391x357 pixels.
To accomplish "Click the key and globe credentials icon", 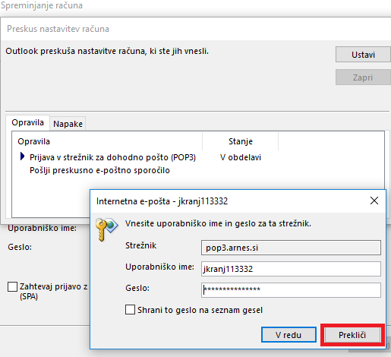I will (107, 229).
